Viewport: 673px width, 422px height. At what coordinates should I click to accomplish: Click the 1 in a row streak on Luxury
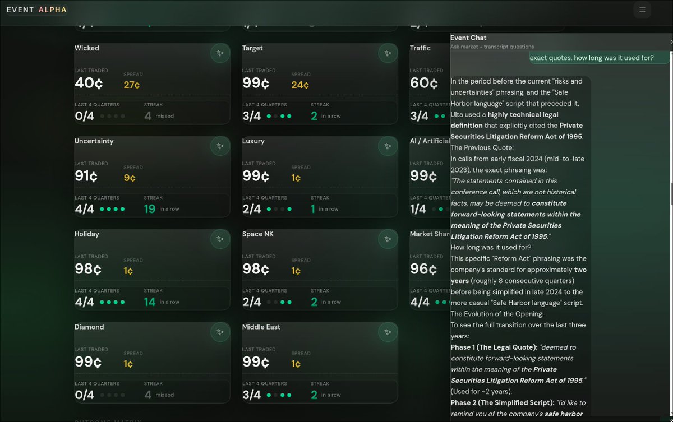click(325, 209)
